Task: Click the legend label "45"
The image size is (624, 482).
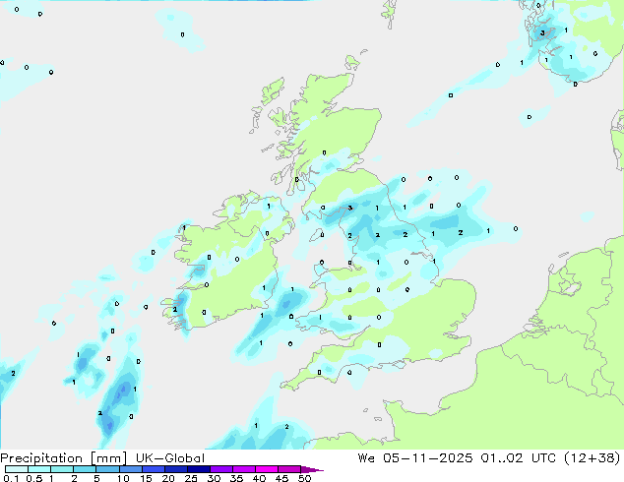Action: click(x=282, y=478)
